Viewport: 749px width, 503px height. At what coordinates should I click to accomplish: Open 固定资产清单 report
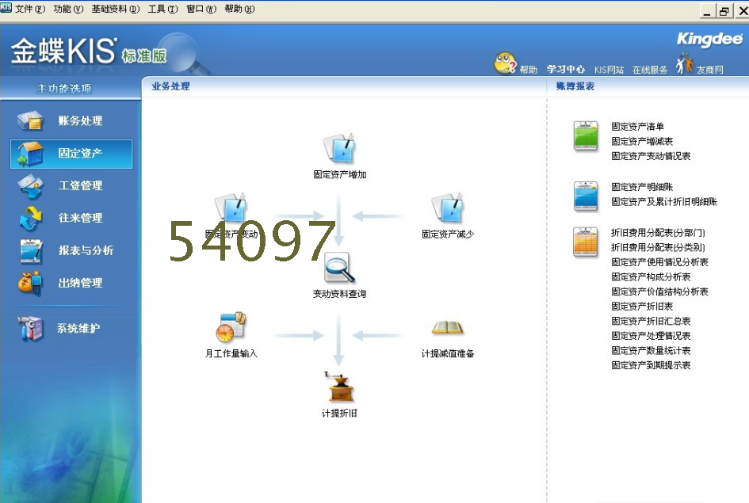[x=638, y=127]
